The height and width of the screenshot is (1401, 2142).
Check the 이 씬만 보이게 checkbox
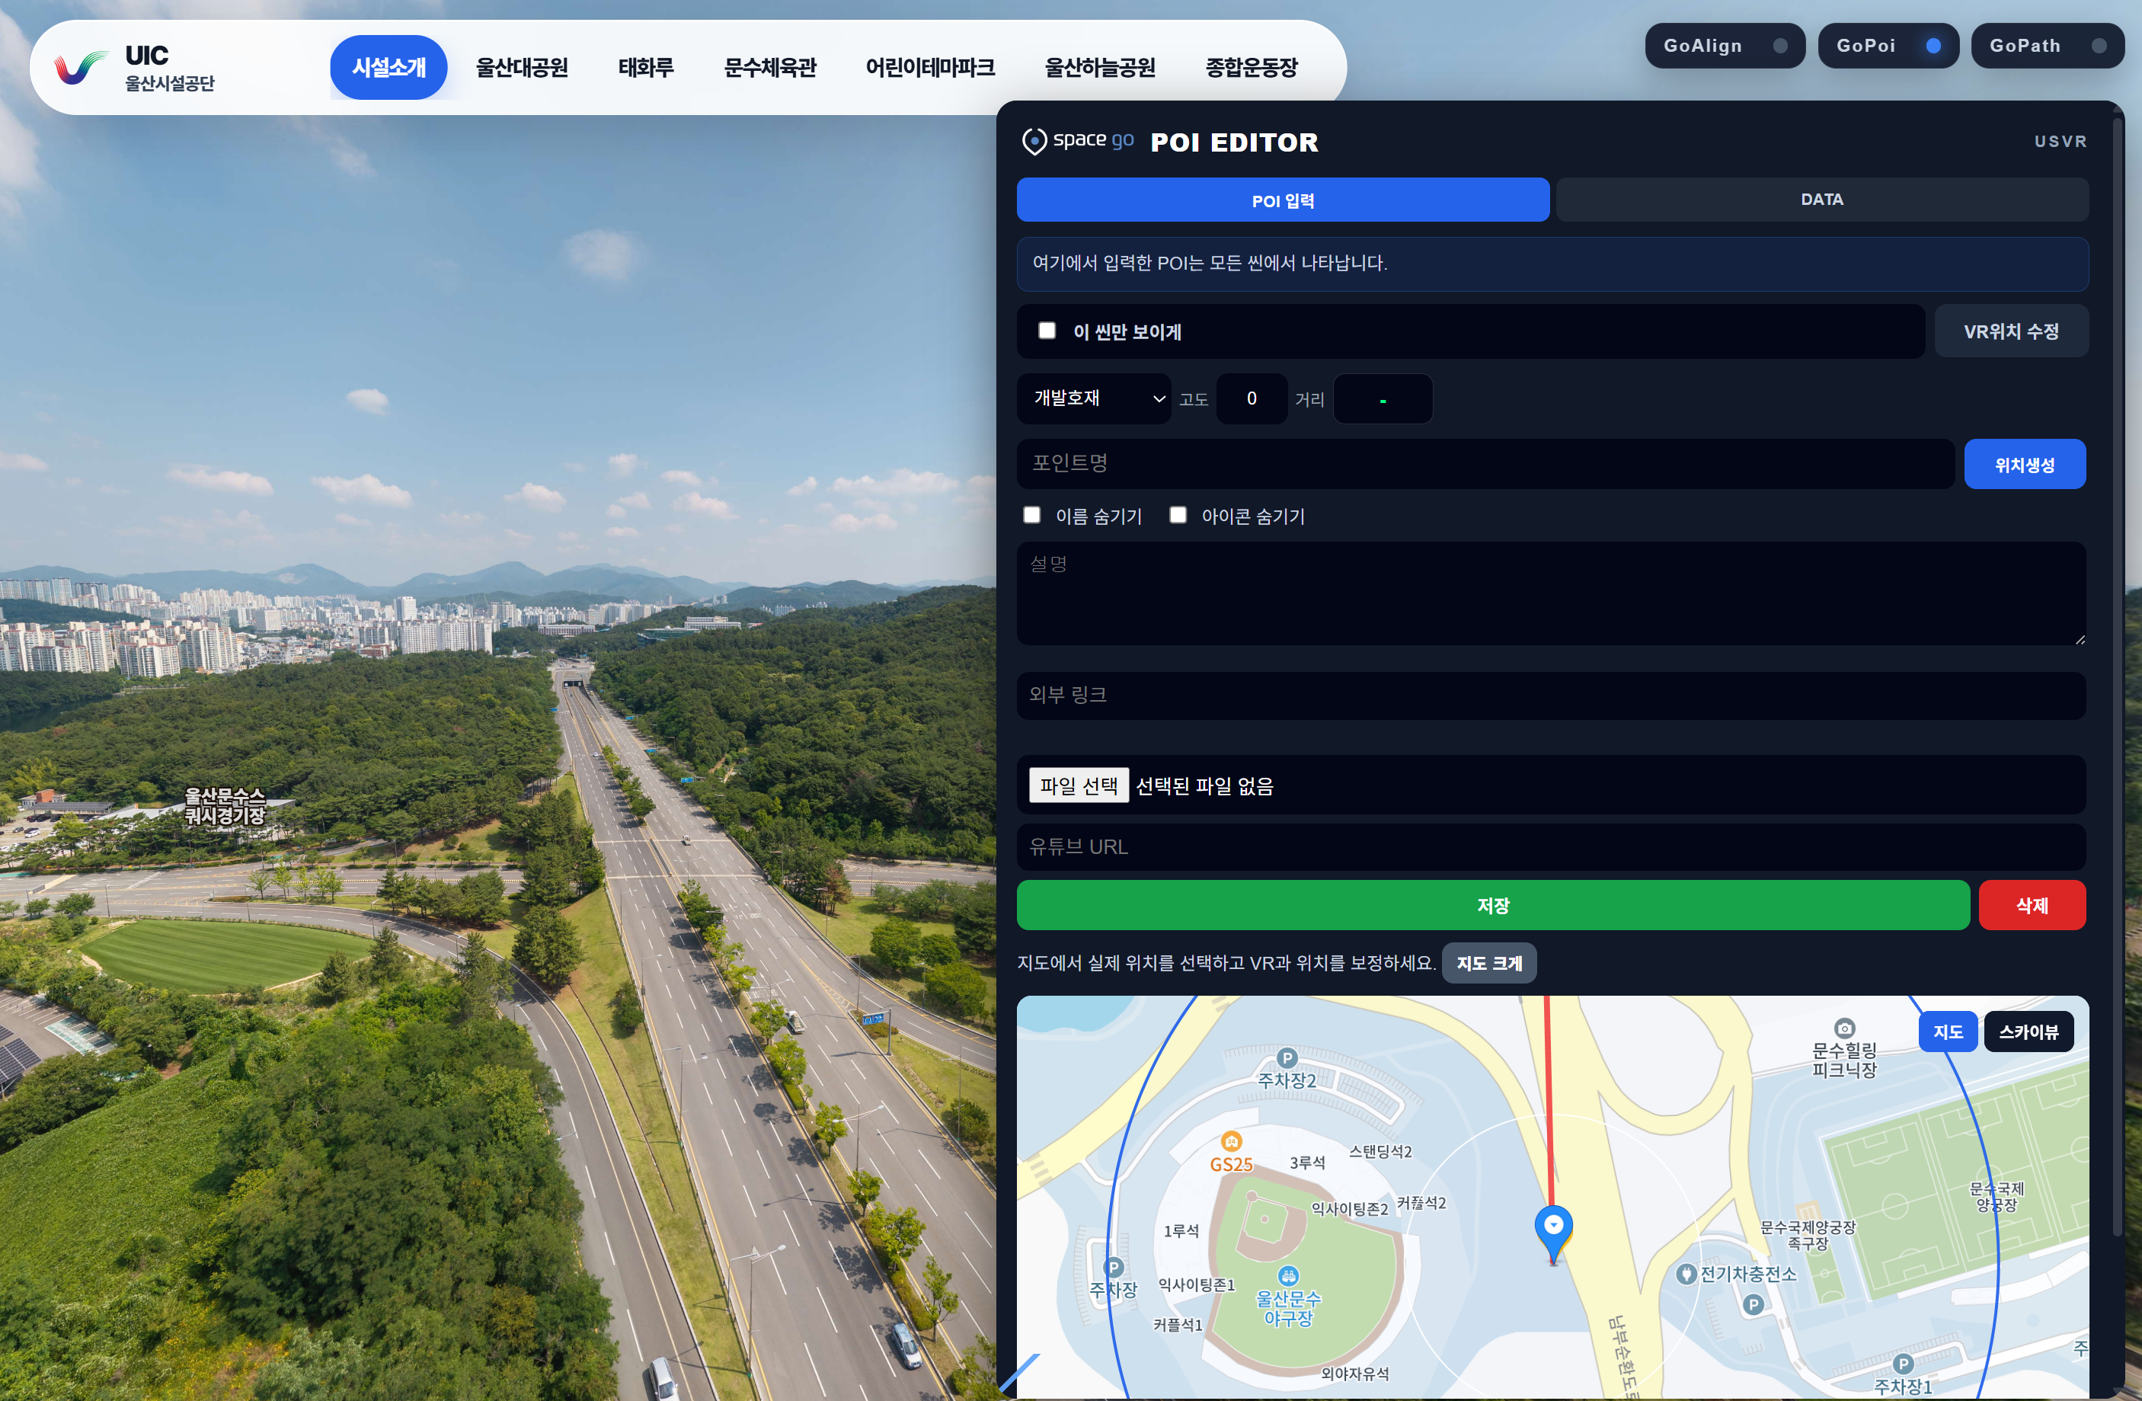point(1047,331)
